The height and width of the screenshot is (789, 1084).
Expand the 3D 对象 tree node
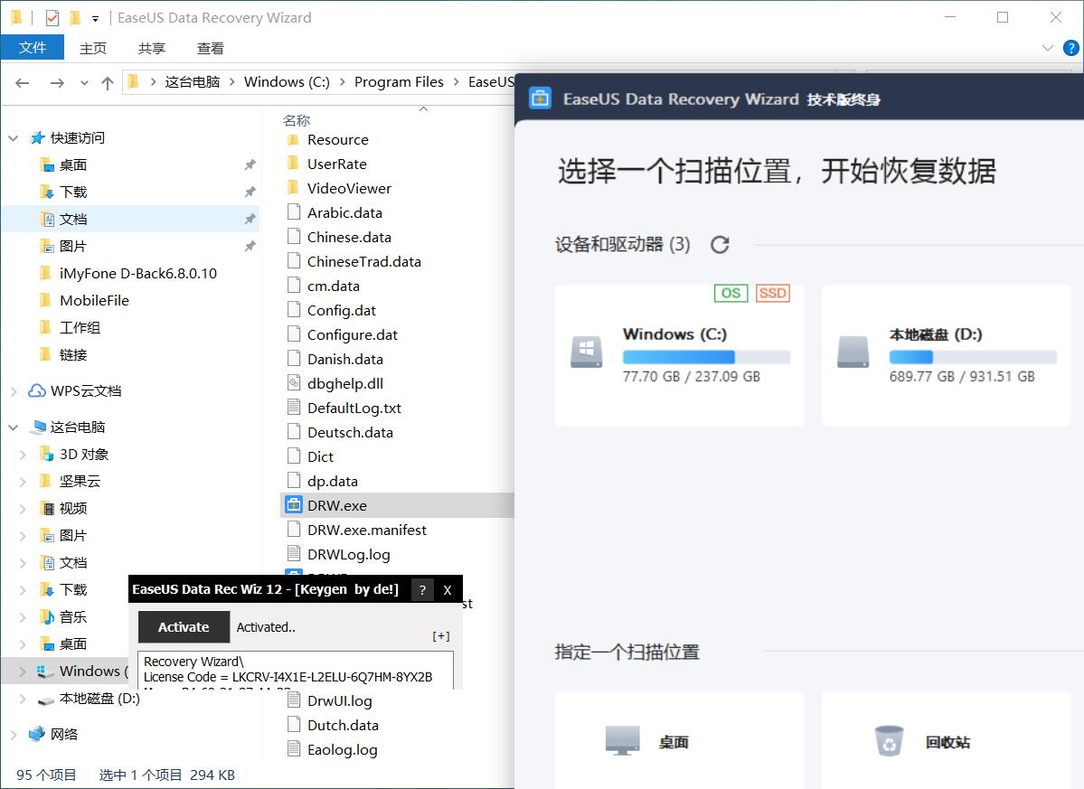click(23, 454)
